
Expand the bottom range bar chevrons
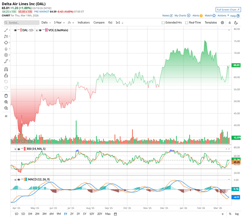[x=222, y=214]
